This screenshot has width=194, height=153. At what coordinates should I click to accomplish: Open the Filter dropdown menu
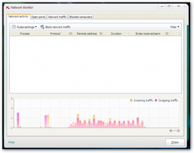175,27
